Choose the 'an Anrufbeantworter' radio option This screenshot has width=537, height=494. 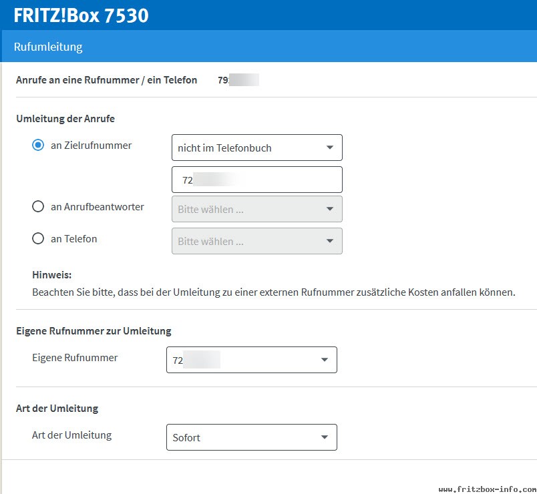(38, 206)
